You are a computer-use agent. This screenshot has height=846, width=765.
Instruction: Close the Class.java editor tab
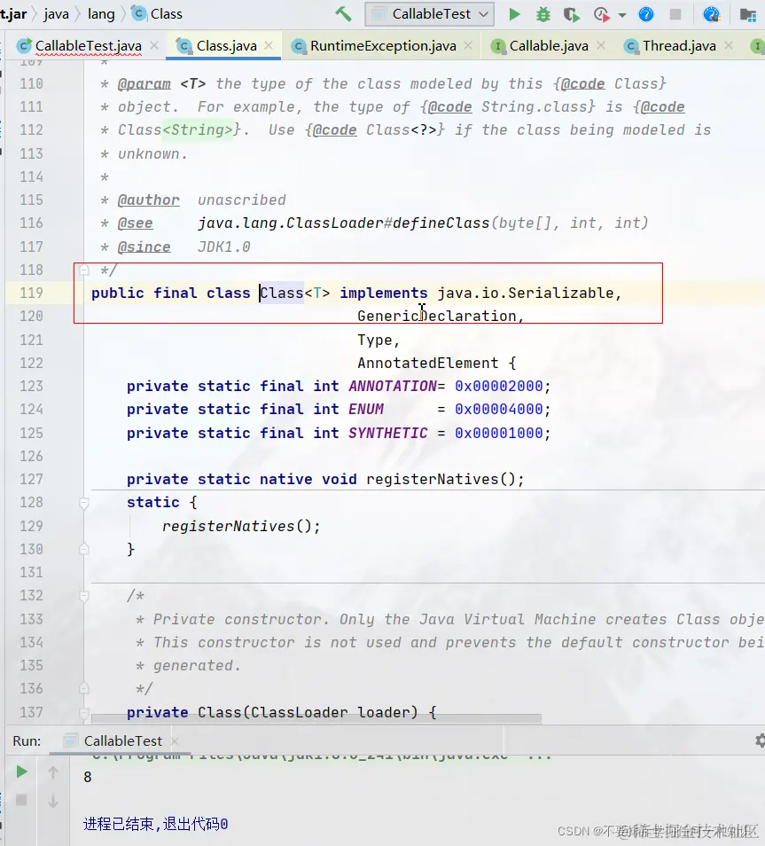tap(269, 46)
